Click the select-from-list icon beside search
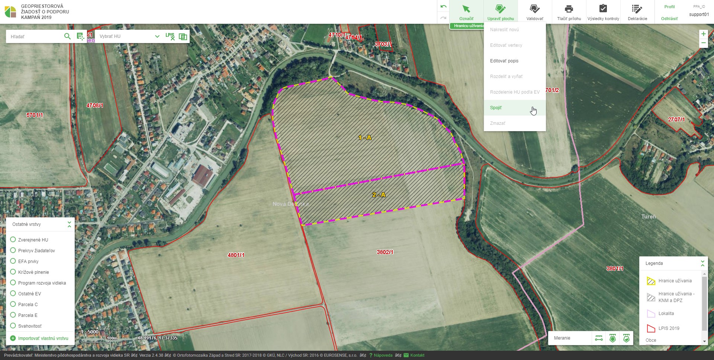The height and width of the screenshot is (360, 714). click(80, 36)
